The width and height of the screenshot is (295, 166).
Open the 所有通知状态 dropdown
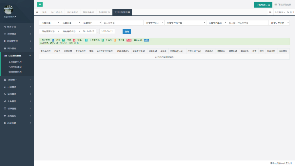click(x=70, y=31)
